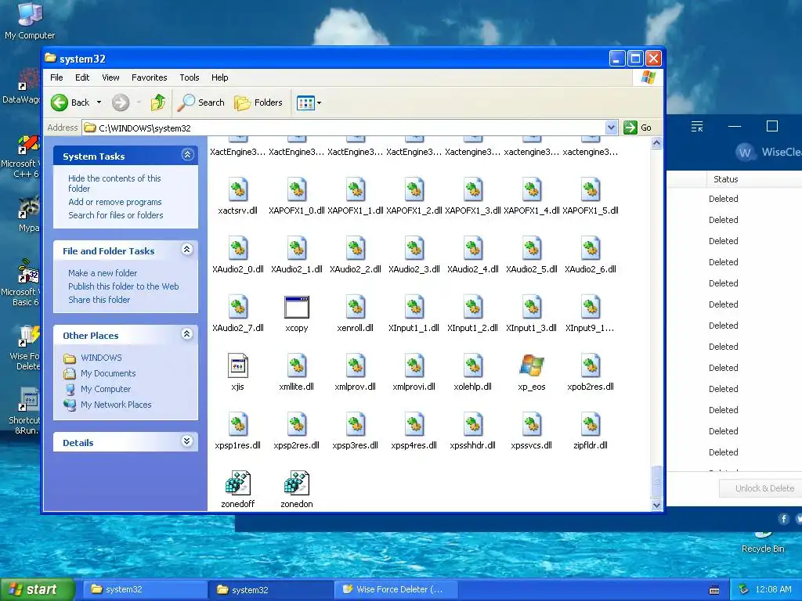This screenshot has width=802, height=601.
Task: Select xmllite.dll file icon
Action: [297, 366]
